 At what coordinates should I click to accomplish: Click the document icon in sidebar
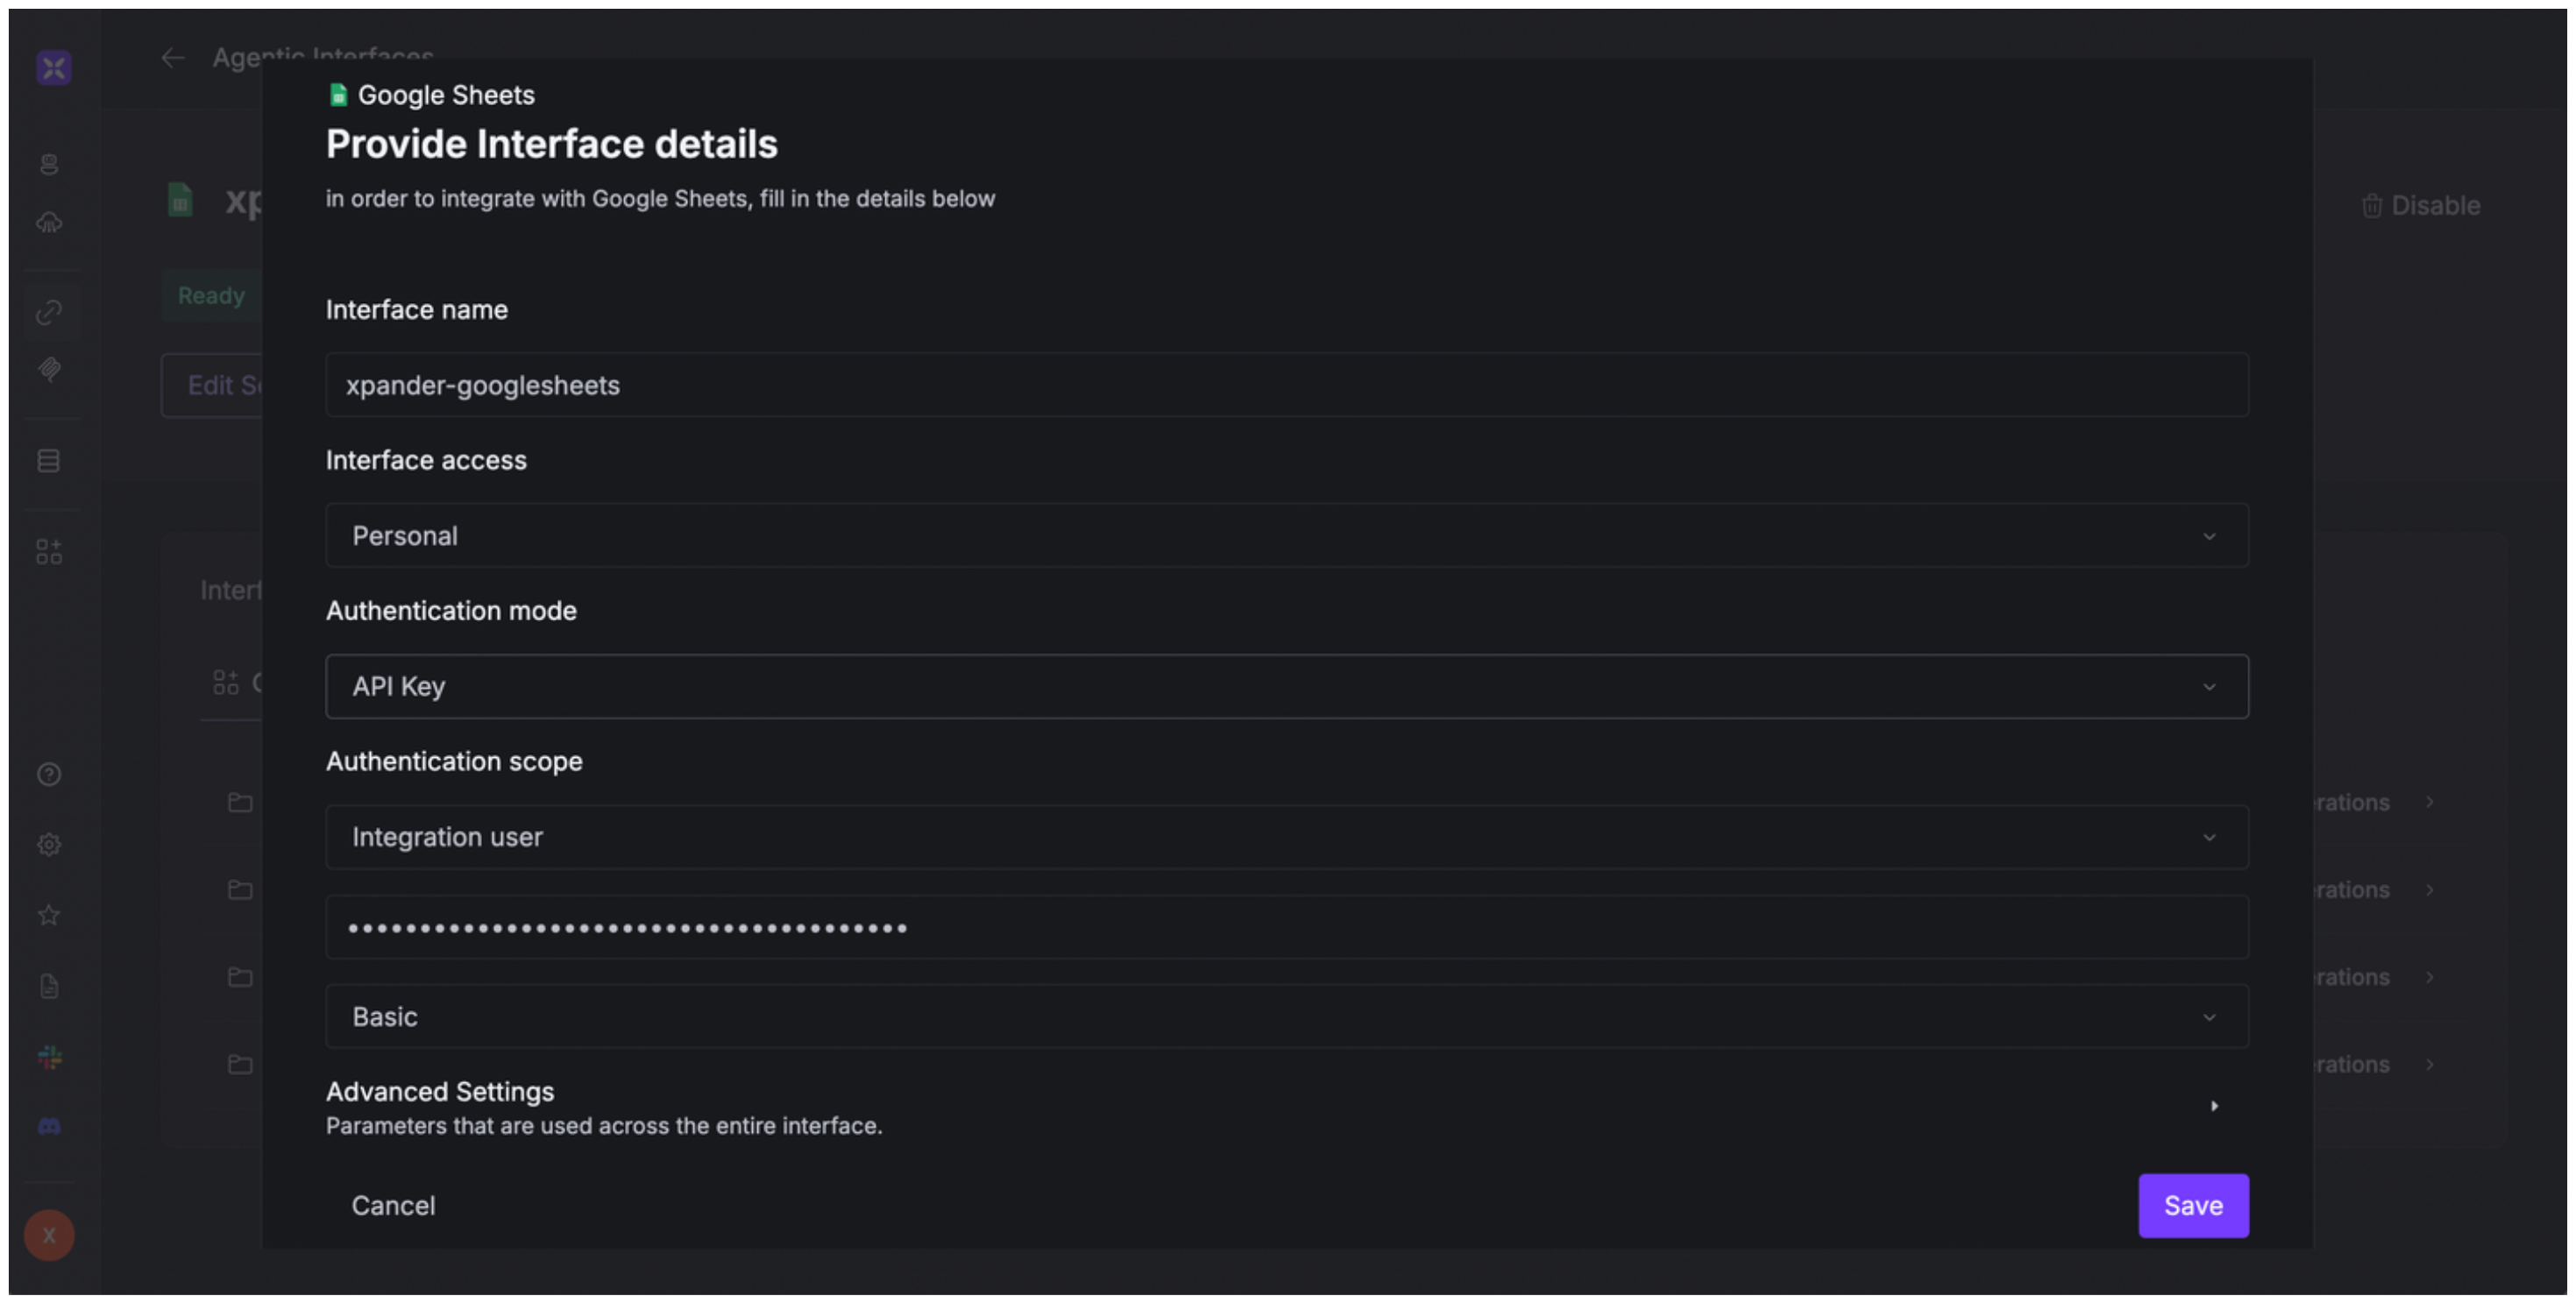(49, 986)
